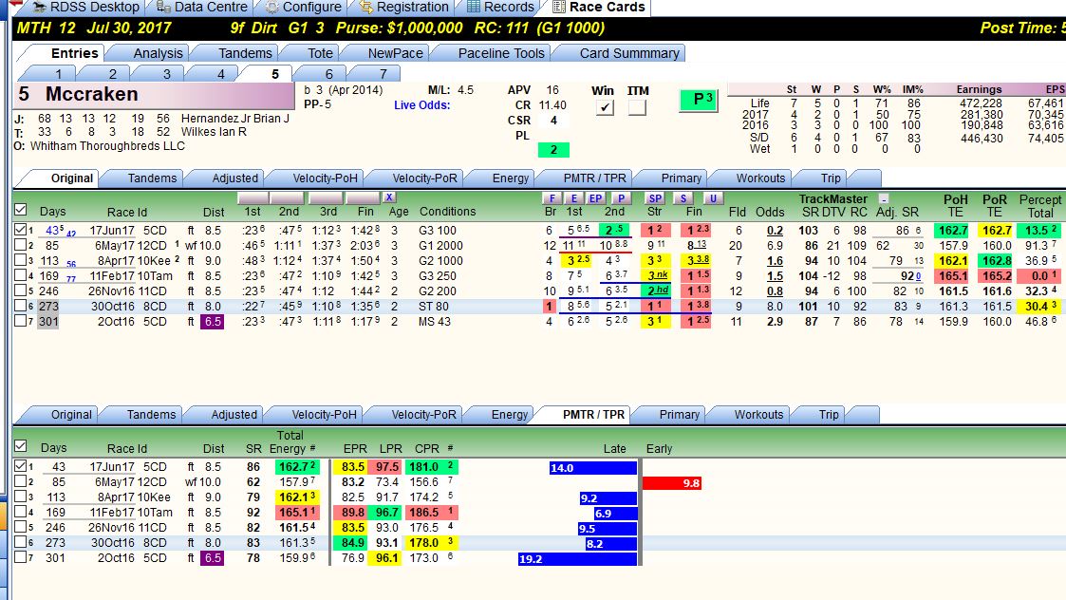The image size is (1066, 600).
Task: Click underlined odds 1.6 for 8Apr17 race
Action: 775,260
